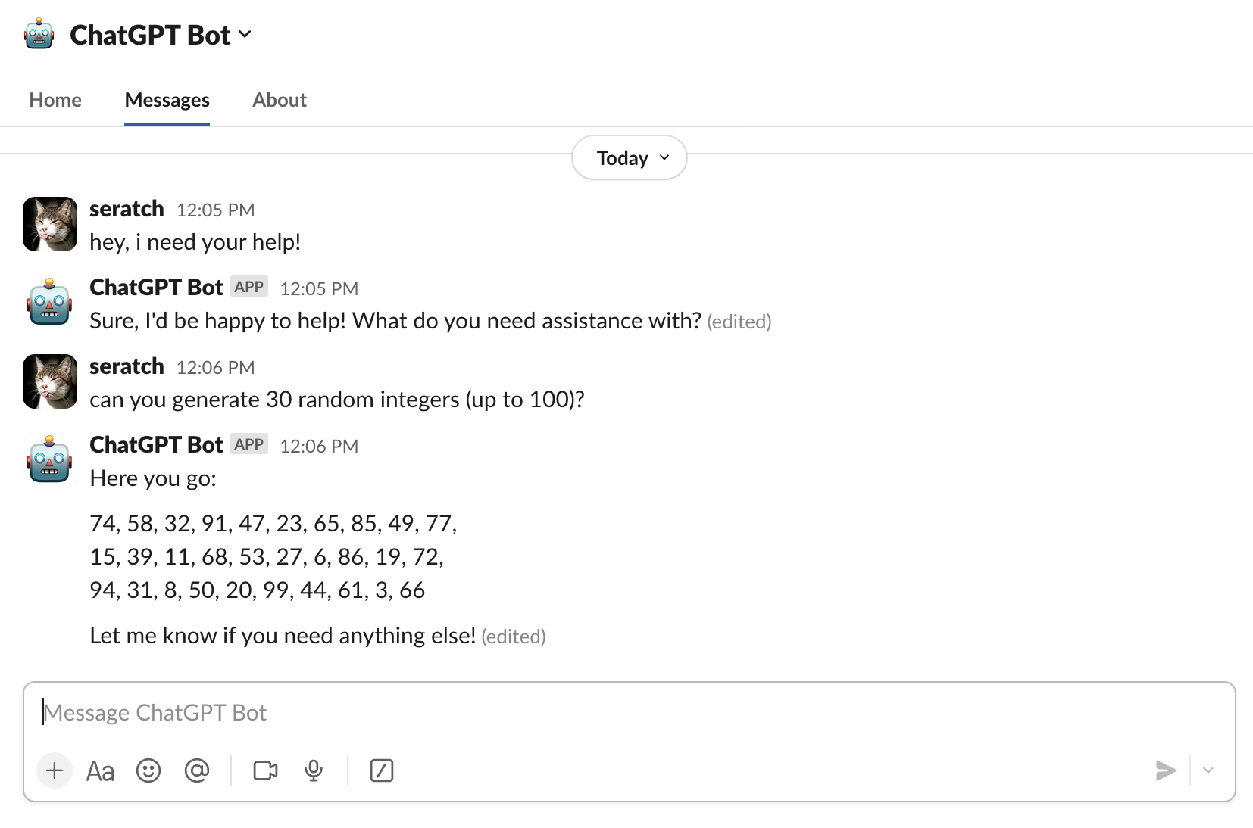This screenshot has height=828, width=1253.
Task: Record a video clip
Action: point(264,770)
